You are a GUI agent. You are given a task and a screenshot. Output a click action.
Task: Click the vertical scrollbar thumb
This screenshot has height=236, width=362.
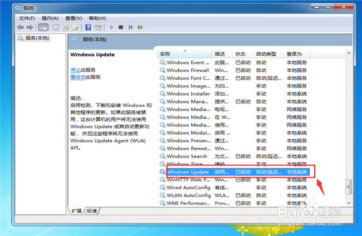click(x=349, y=186)
